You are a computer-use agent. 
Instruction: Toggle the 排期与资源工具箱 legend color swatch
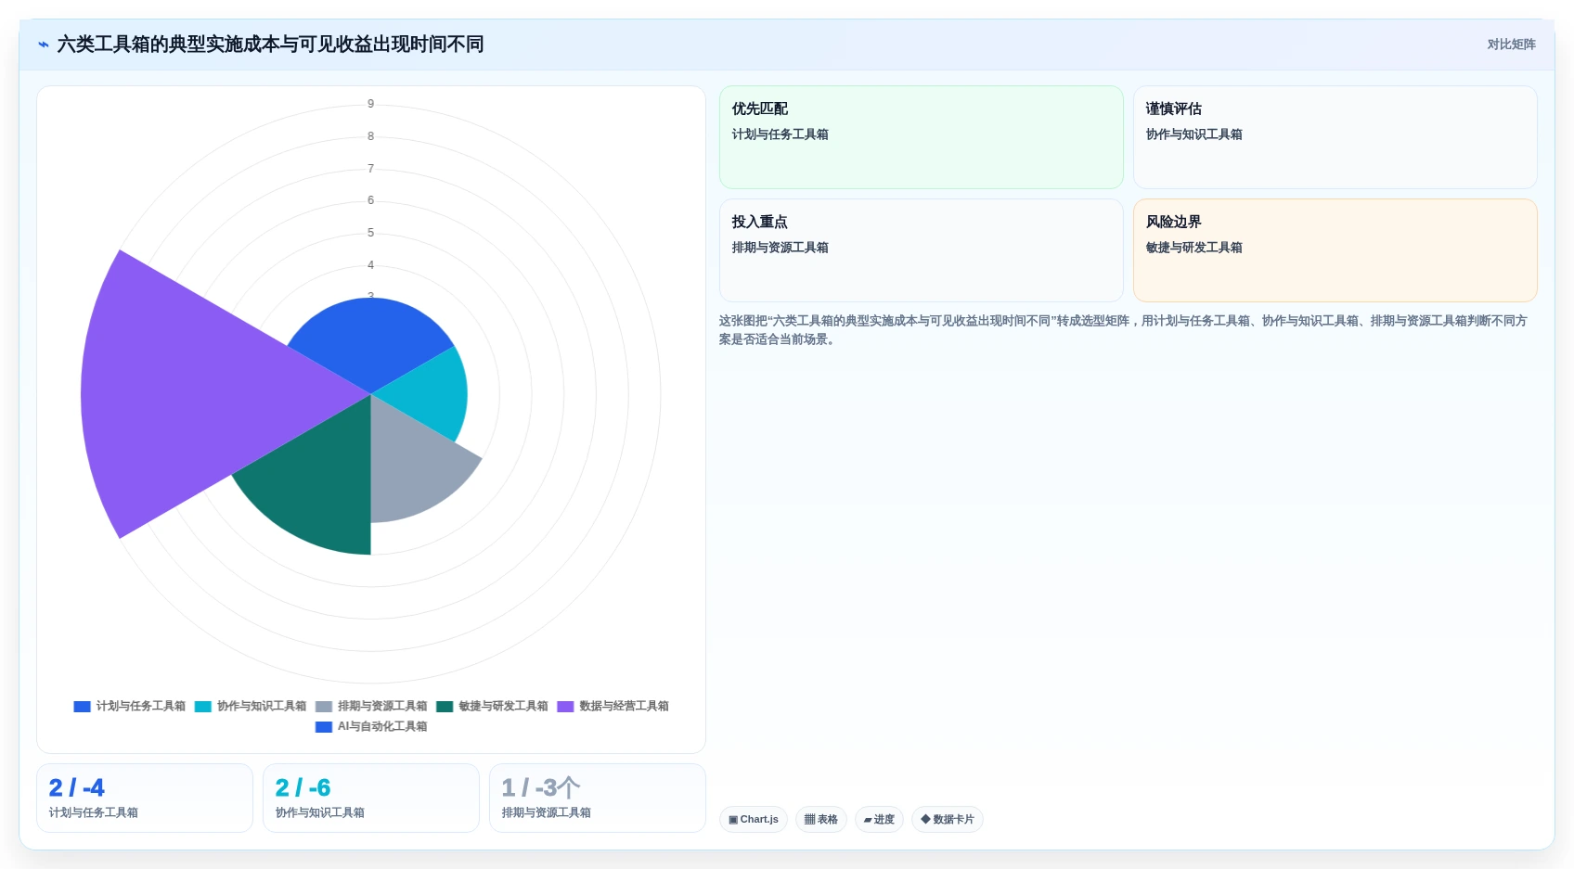[x=323, y=707]
